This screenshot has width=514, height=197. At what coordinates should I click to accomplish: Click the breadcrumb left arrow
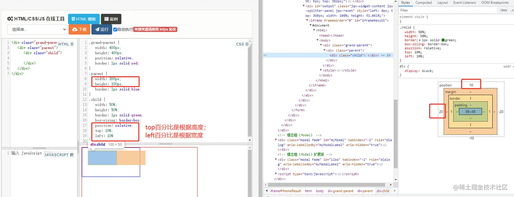click(267, 191)
